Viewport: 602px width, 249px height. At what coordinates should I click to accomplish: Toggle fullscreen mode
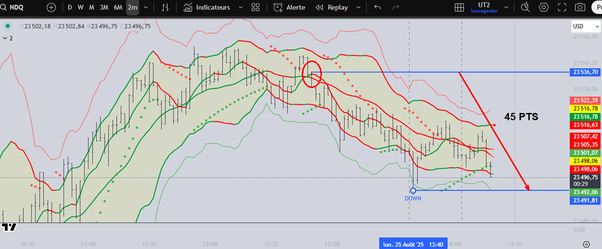coord(562,7)
